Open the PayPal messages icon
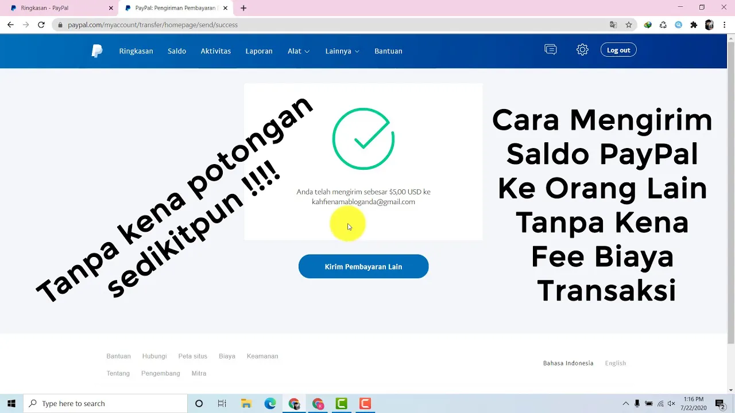This screenshot has height=413, width=735. [551, 50]
